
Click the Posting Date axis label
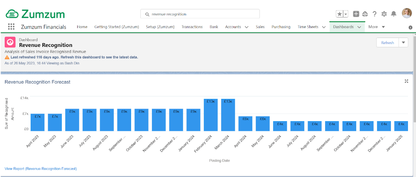(219, 160)
